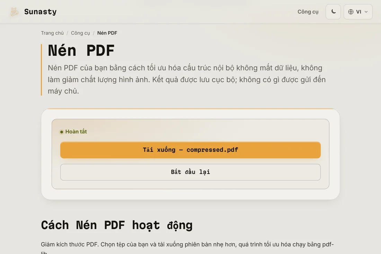The height and width of the screenshot is (254, 381).
Task: Go to Trang chủ breadcrumb link
Action: (52, 33)
